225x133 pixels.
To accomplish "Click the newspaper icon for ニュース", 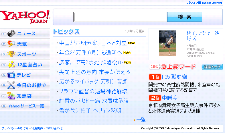I will 11,34.
